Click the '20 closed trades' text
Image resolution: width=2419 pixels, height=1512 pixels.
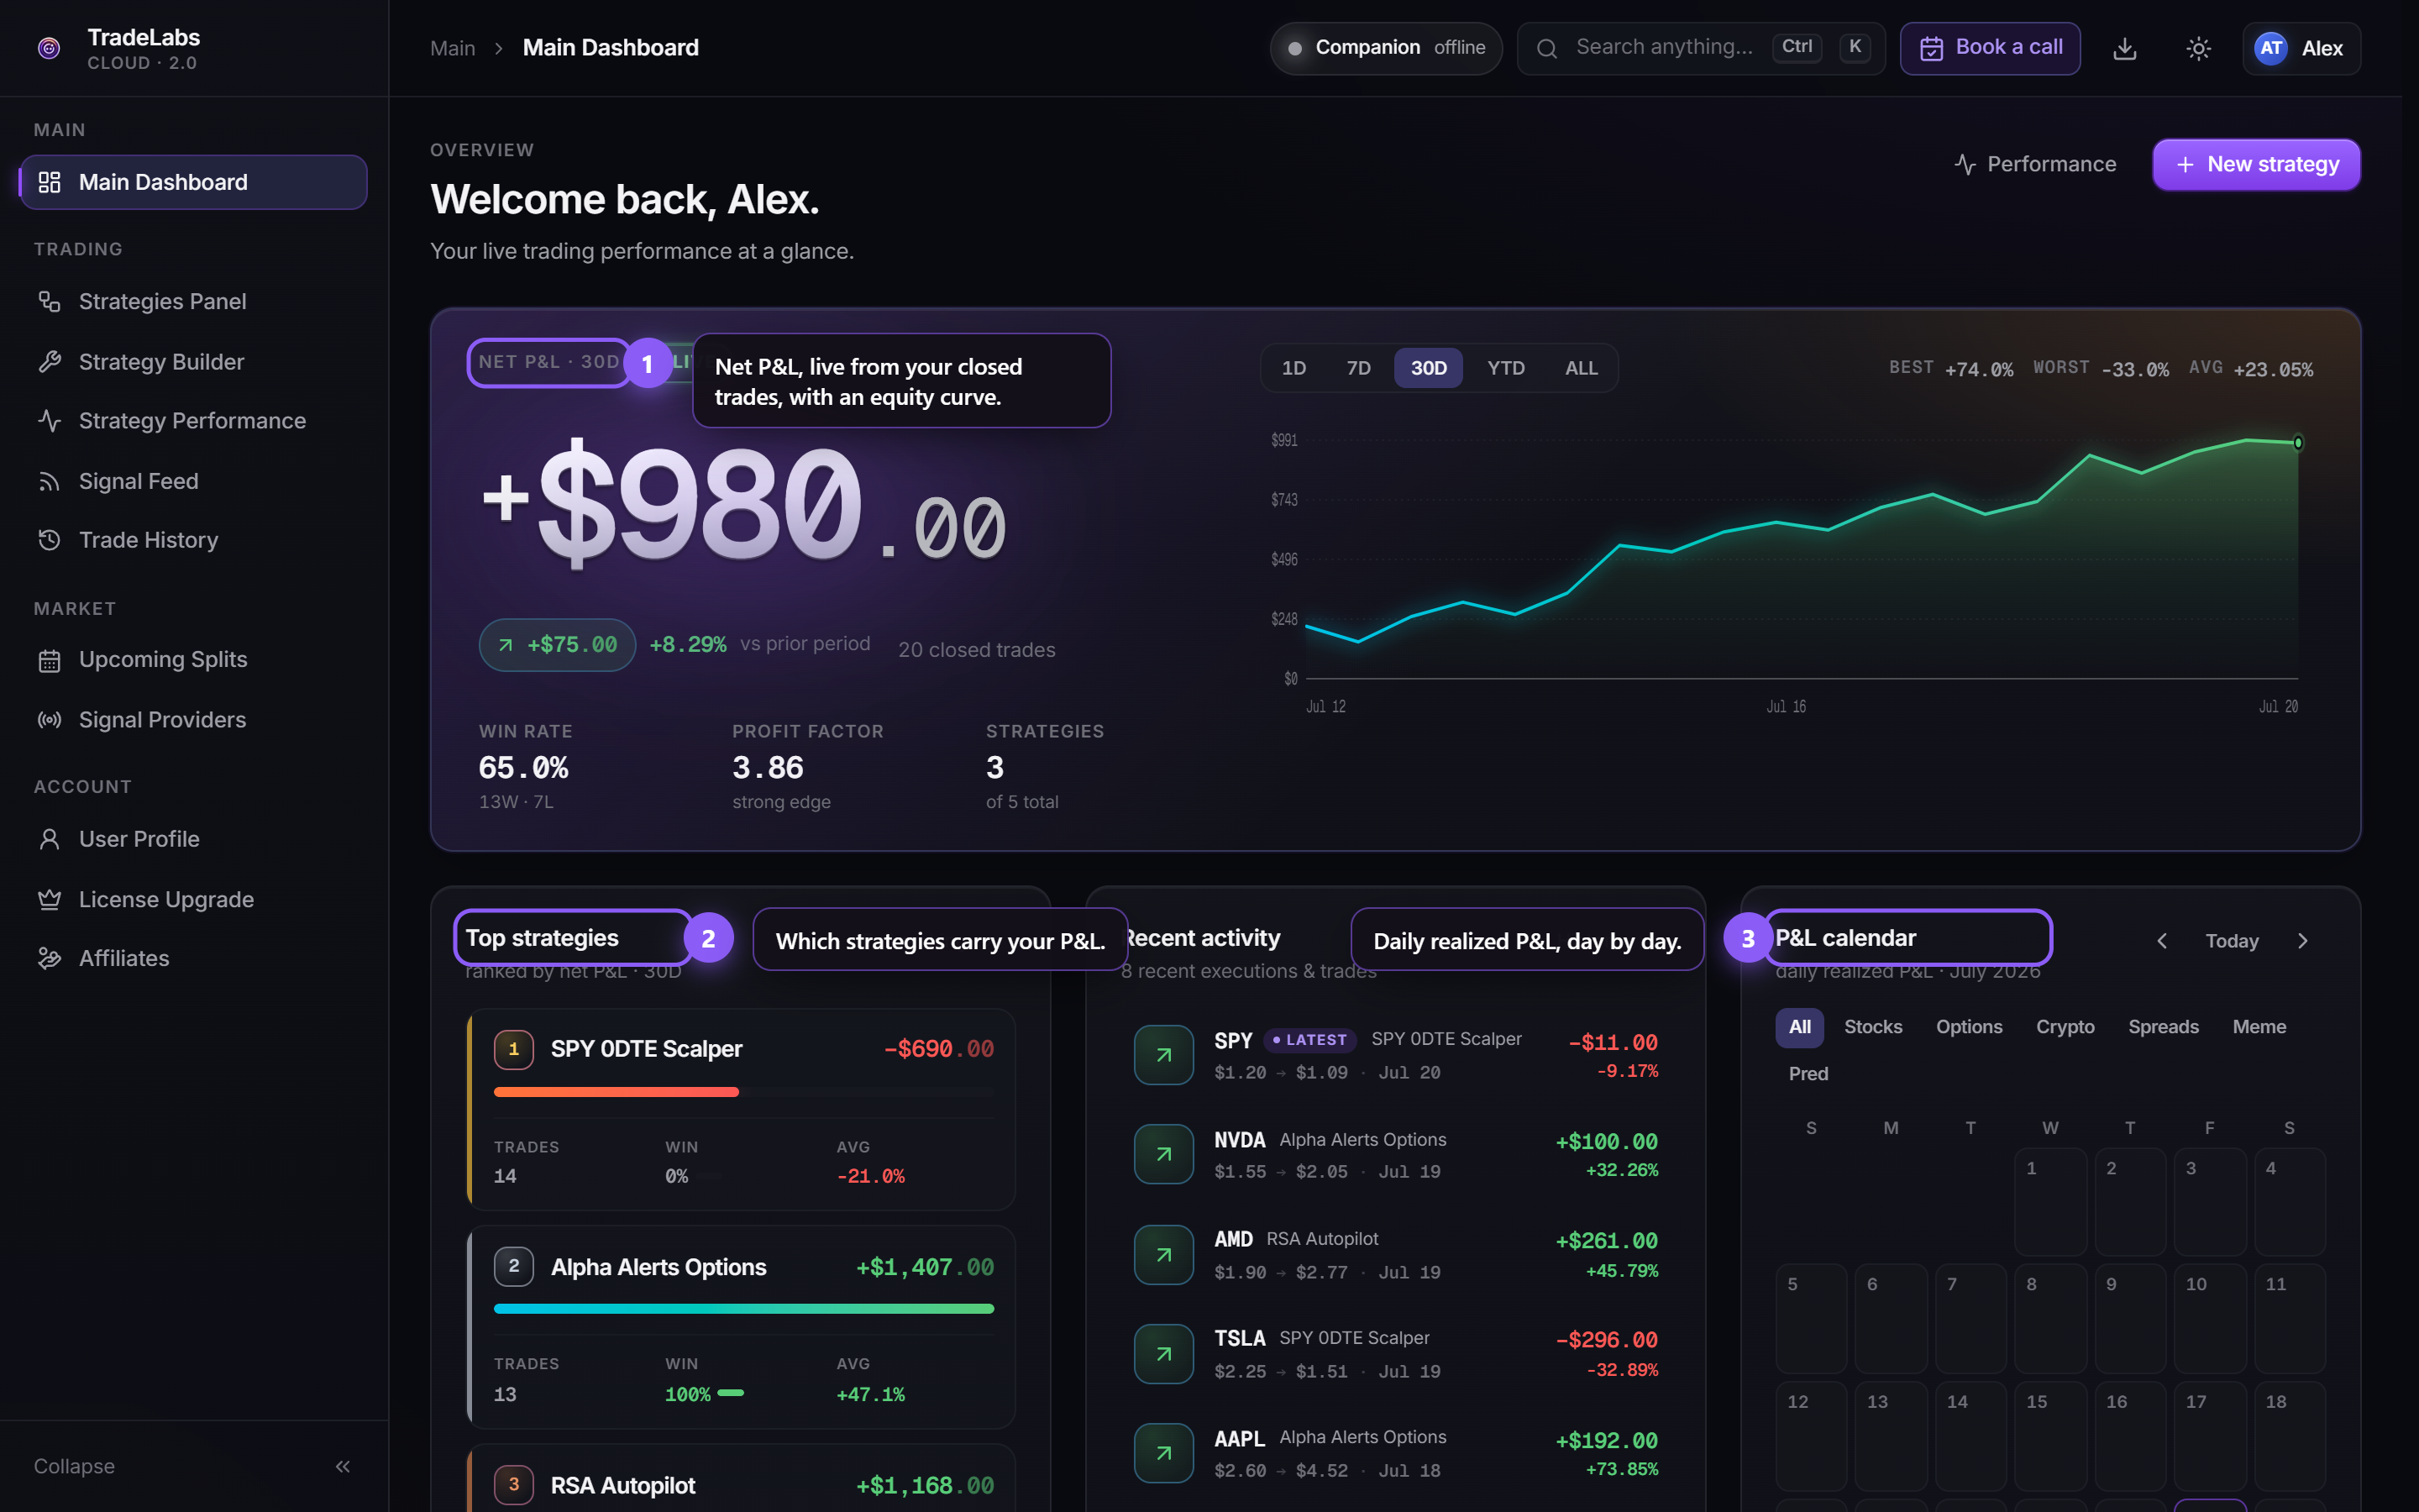[x=977, y=650]
